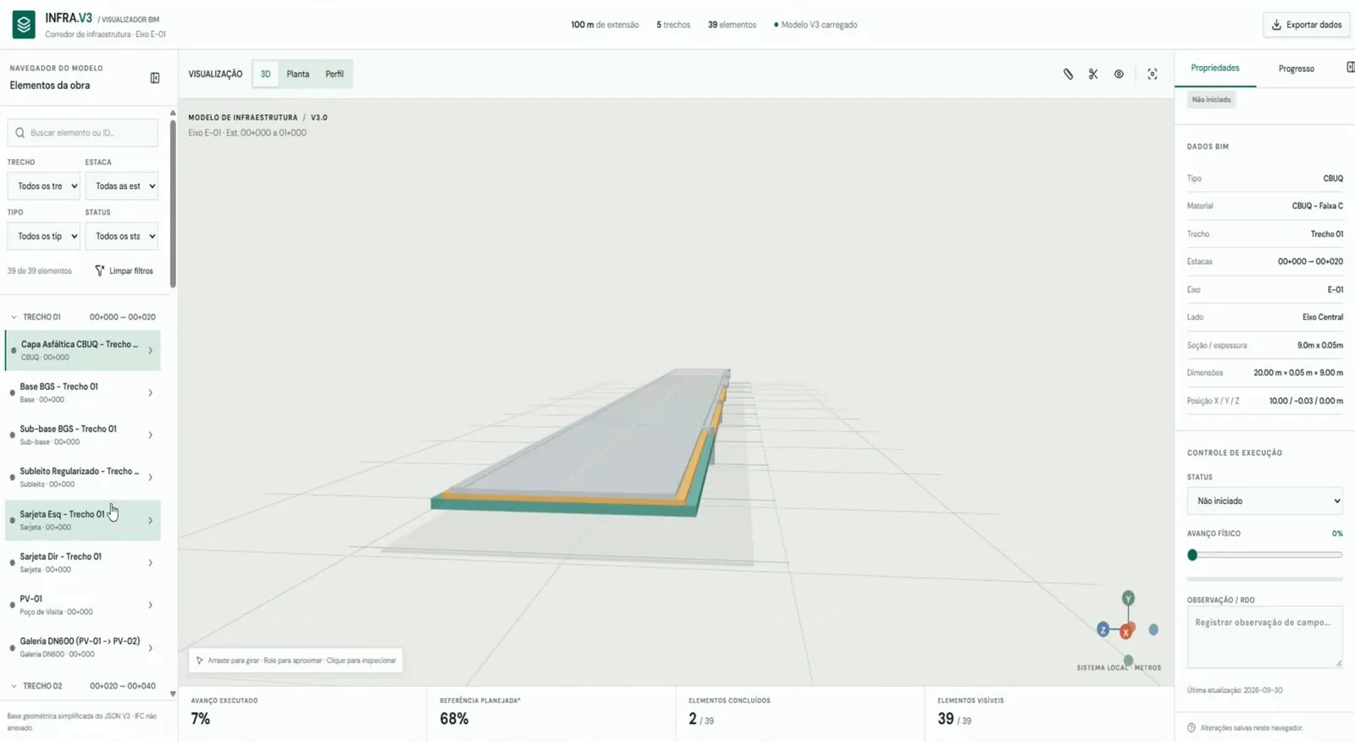Click the 'Não iniciado' status badge

click(x=1211, y=100)
